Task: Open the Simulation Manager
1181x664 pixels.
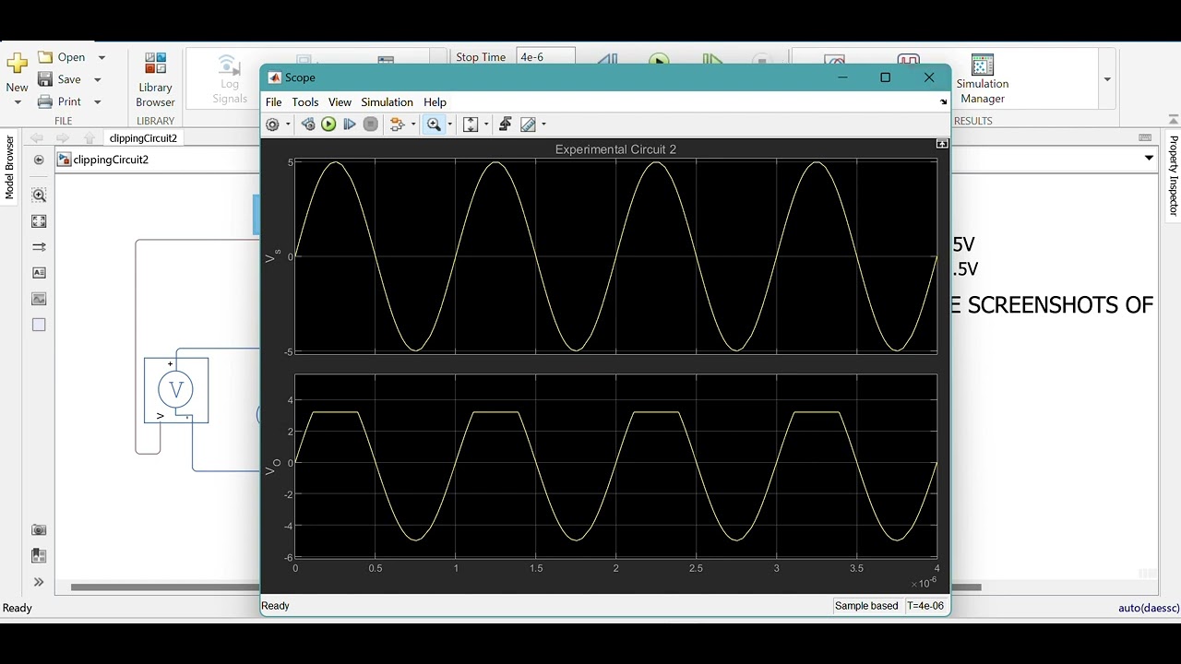Action: (x=982, y=79)
